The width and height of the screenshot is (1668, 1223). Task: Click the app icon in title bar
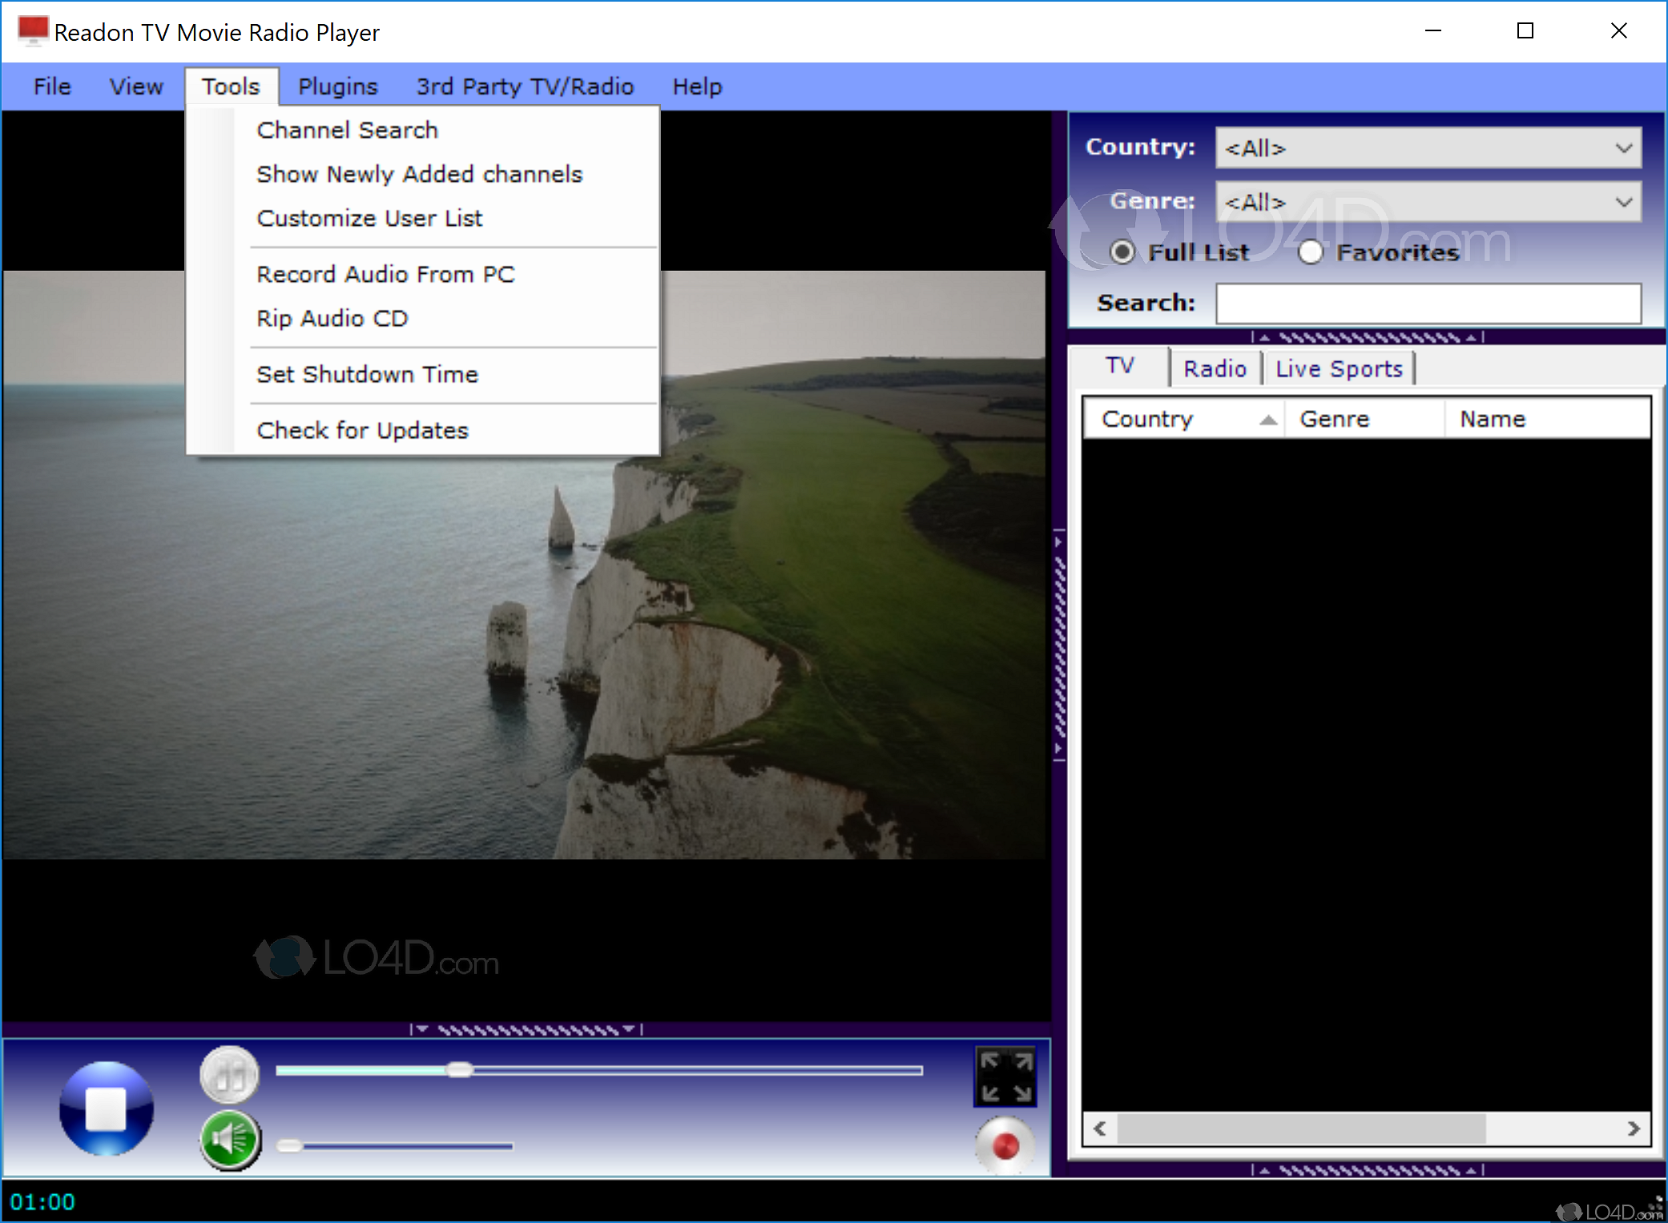[33, 32]
